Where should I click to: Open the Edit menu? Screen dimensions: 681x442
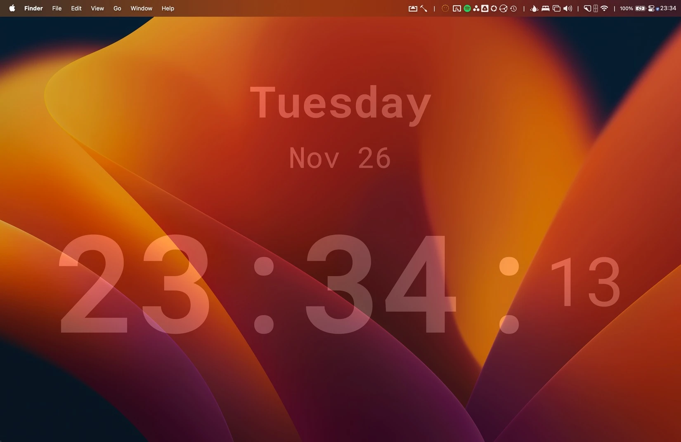pyautogui.click(x=76, y=8)
